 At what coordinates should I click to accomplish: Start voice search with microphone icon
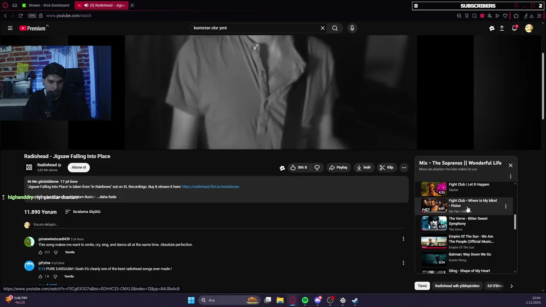(x=352, y=28)
